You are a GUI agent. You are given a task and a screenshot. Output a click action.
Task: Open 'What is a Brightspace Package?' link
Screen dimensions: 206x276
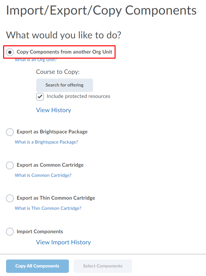coord(46,142)
